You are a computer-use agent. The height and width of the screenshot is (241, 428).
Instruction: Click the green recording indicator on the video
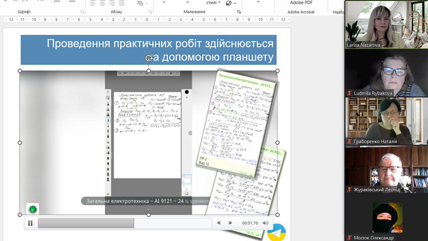(33, 209)
